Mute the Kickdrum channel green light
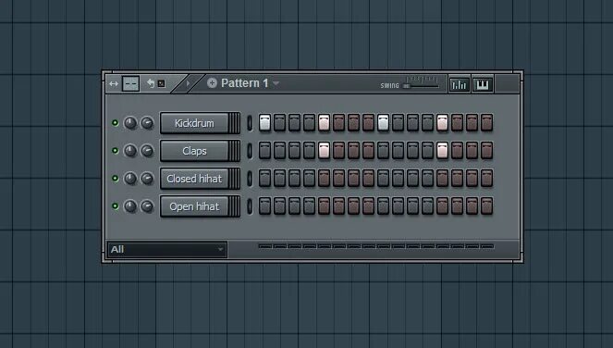This screenshot has height=348, width=613. pos(115,123)
